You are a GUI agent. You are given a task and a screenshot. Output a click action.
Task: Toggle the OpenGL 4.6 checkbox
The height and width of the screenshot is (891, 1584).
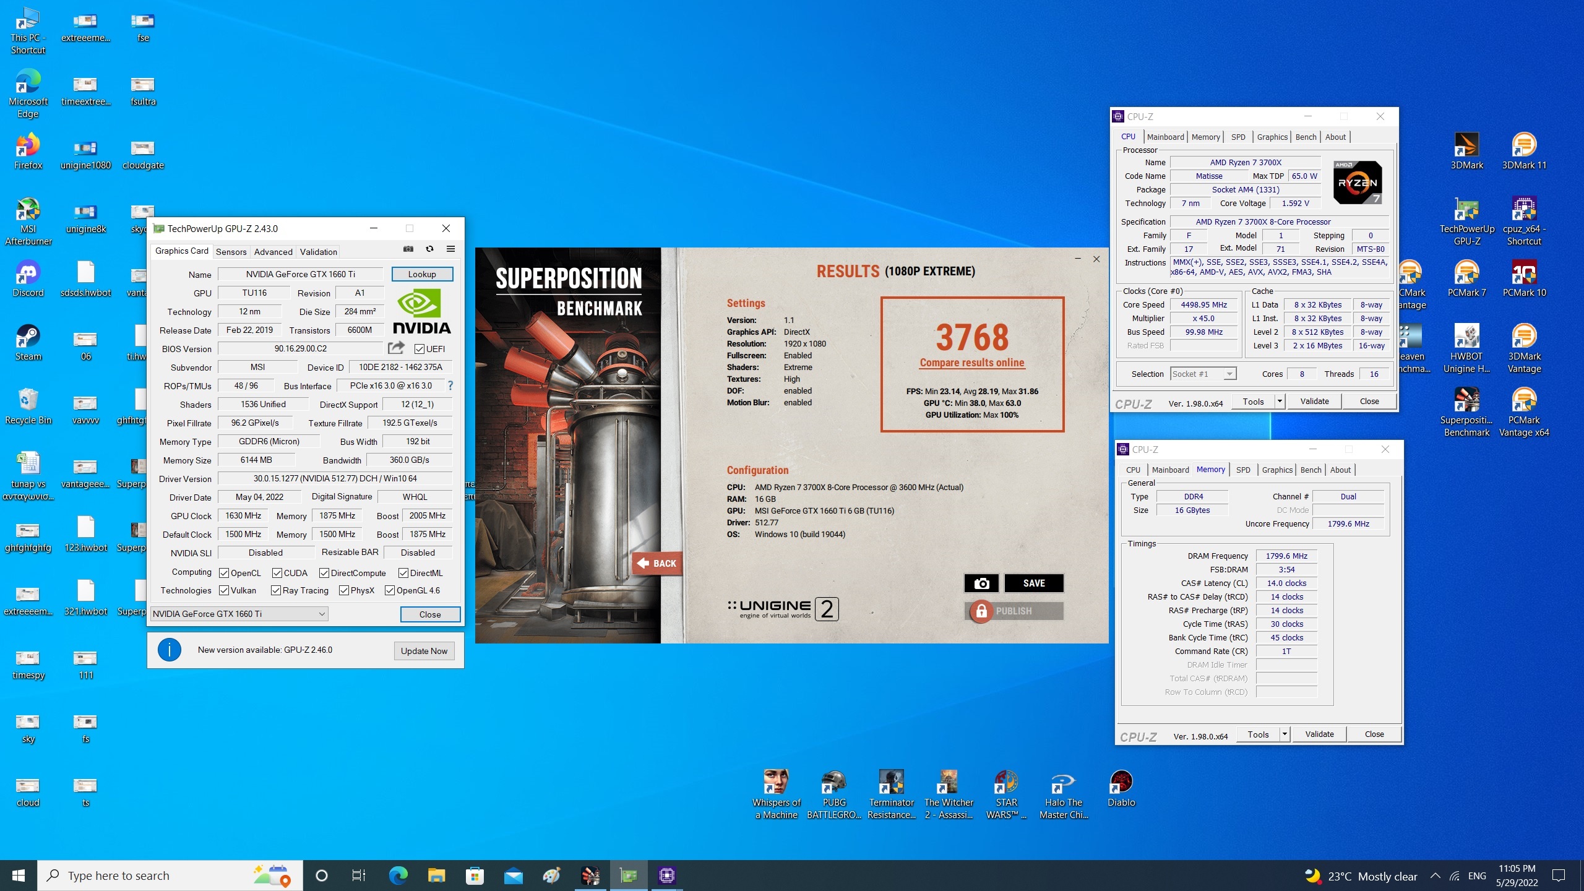pos(390,590)
